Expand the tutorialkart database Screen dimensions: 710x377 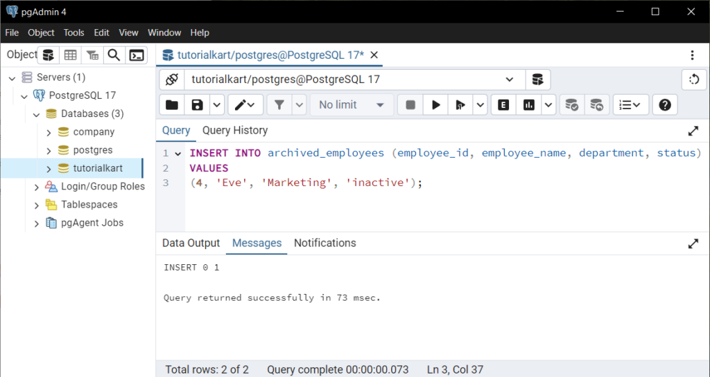pyautogui.click(x=49, y=169)
